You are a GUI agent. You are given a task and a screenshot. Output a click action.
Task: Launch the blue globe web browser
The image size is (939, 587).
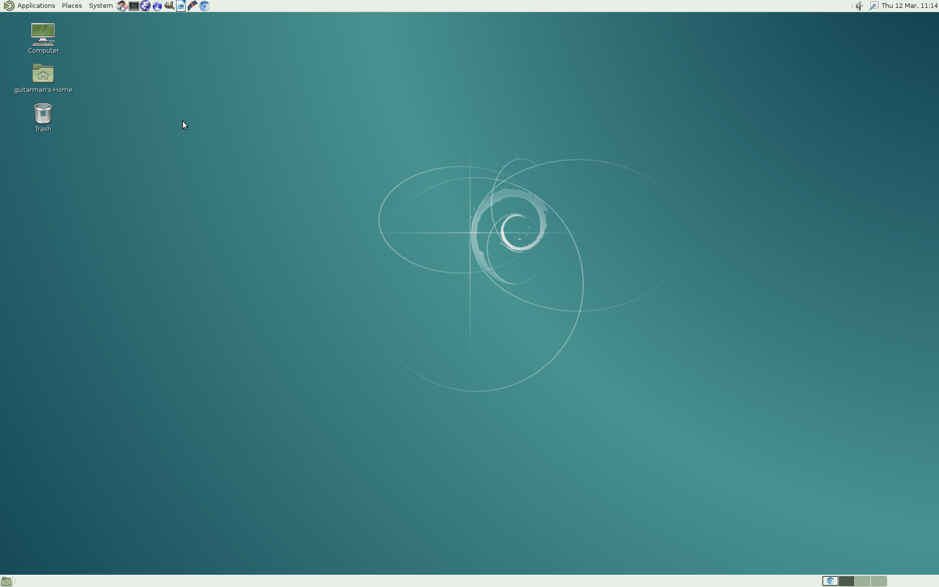(x=157, y=6)
